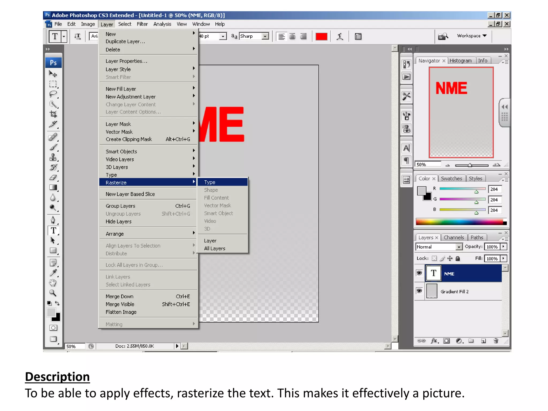Switch to the Channels tab

[x=454, y=237]
